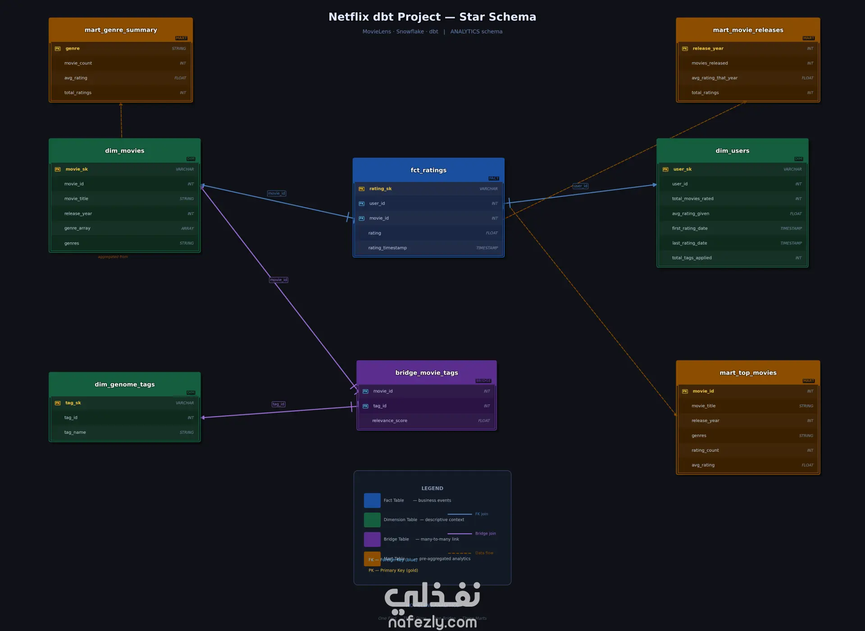
Task: Click the dim_users table title
Action: [x=733, y=151]
